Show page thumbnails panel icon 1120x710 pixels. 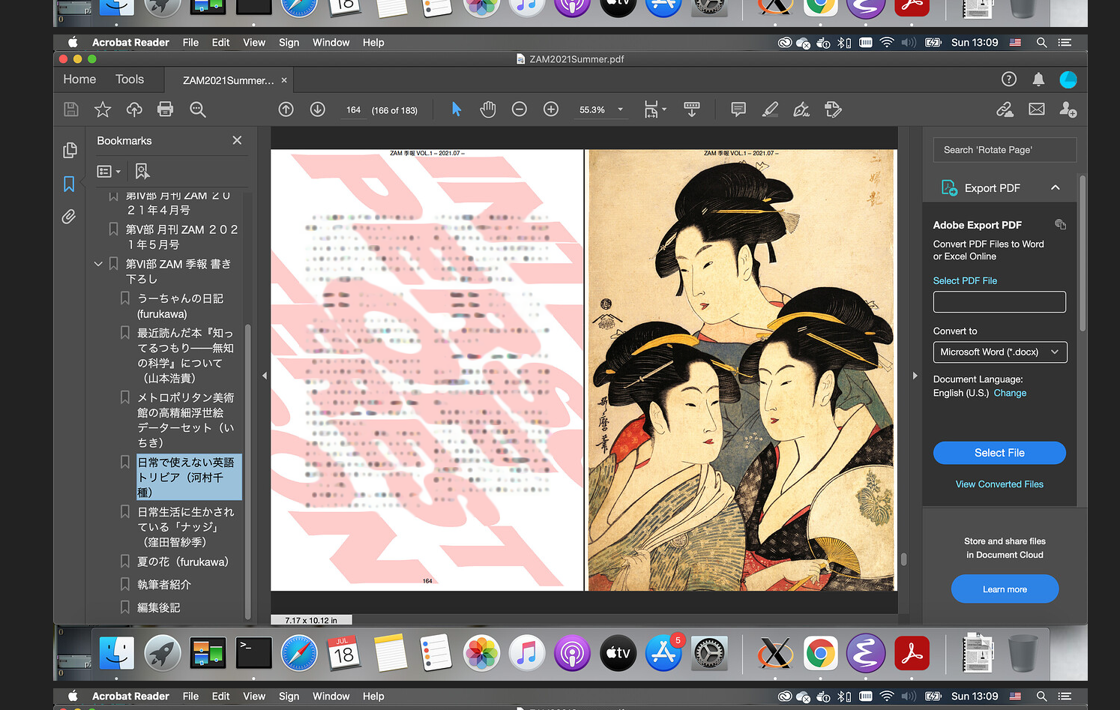coord(70,150)
